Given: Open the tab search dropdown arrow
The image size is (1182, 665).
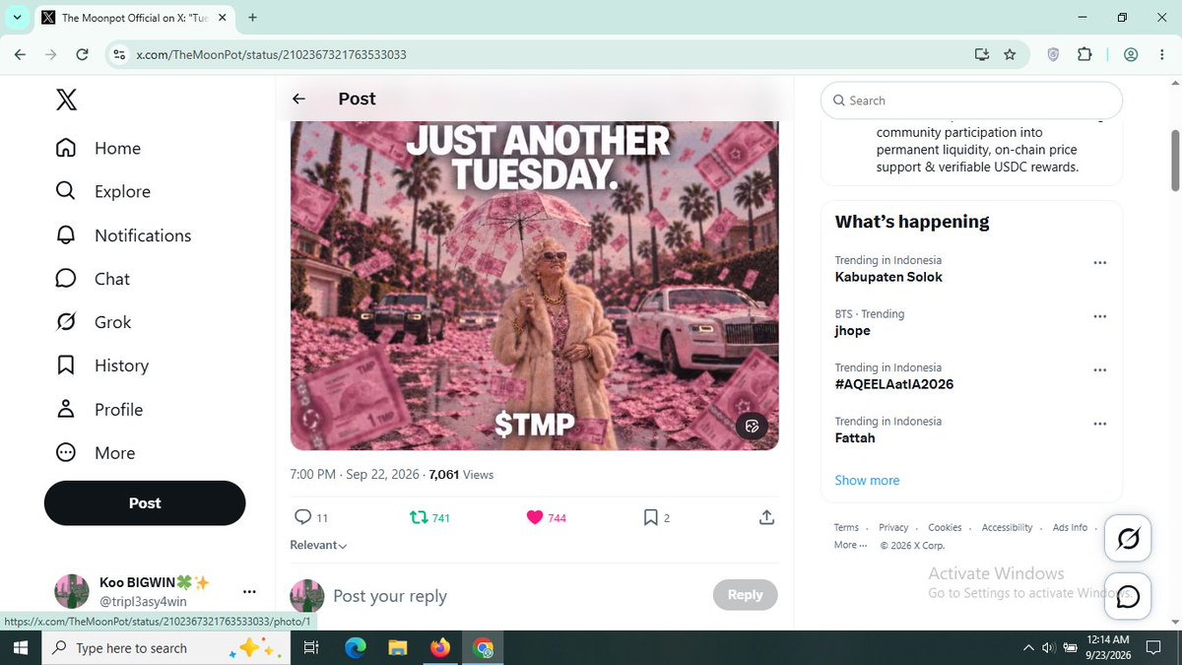Looking at the screenshot, I should (x=18, y=18).
